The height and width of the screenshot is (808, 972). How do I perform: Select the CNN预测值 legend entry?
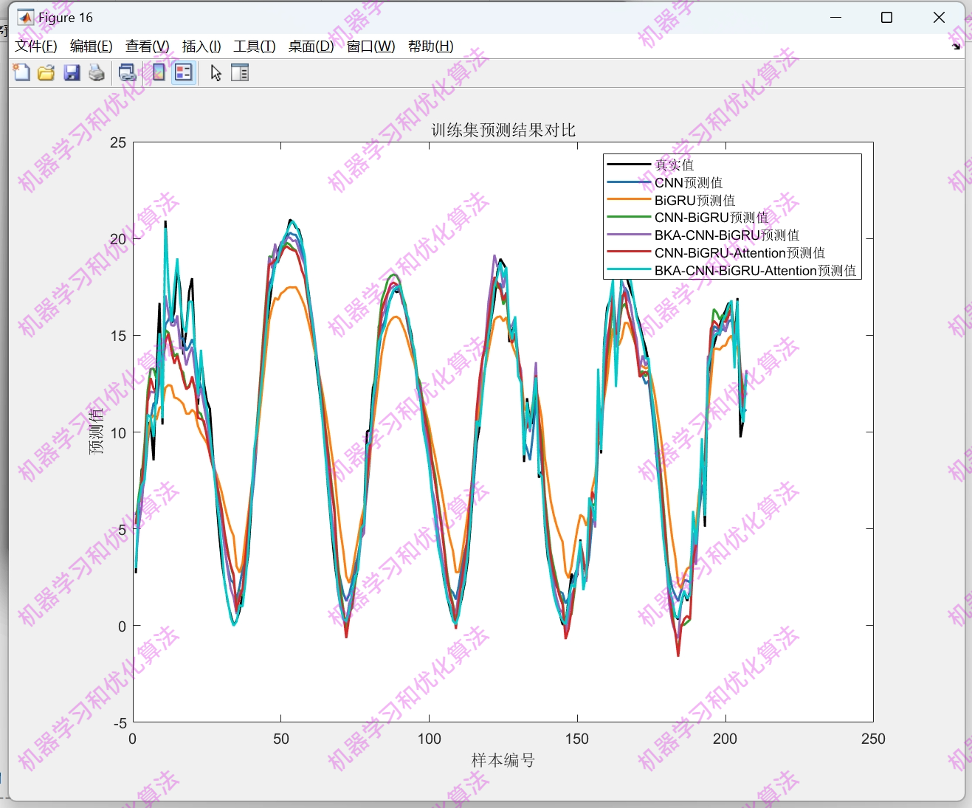pyautogui.click(x=689, y=182)
